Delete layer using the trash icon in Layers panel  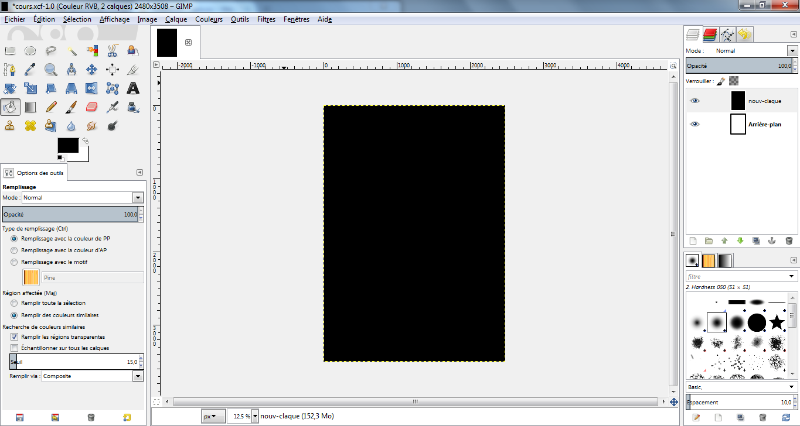pos(789,241)
